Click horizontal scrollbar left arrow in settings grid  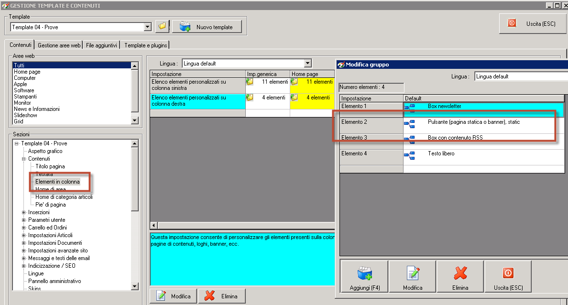[153, 225]
